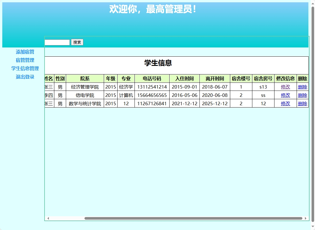Click the 电话号码 column header
Screen dimensions: 315x230
152,78
